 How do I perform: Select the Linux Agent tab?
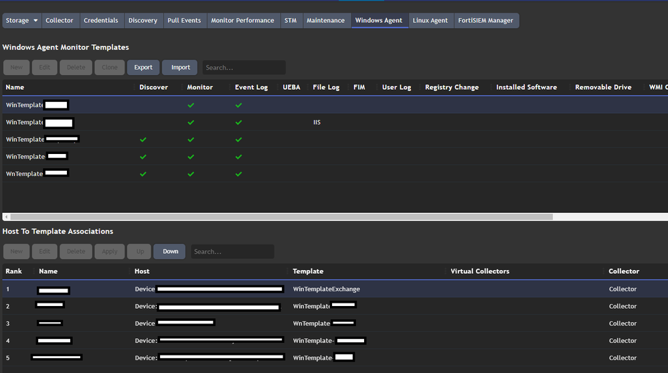pyautogui.click(x=430, y=21)
